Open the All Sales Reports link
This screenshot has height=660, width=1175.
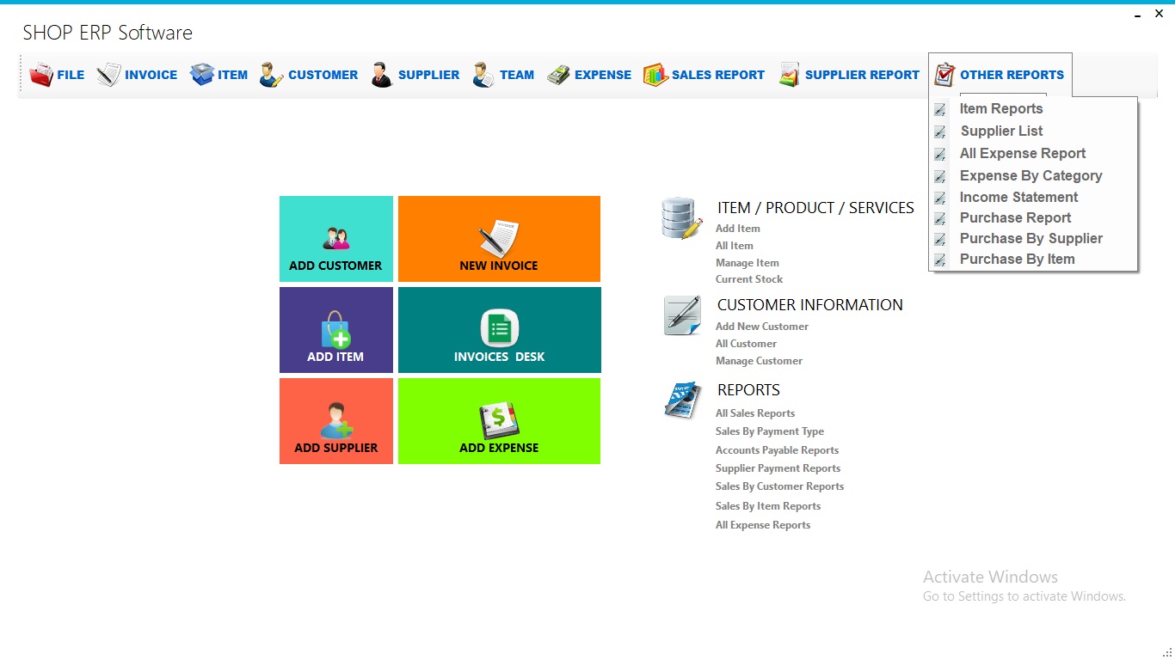pyautogui.click(x=754, y=412)
